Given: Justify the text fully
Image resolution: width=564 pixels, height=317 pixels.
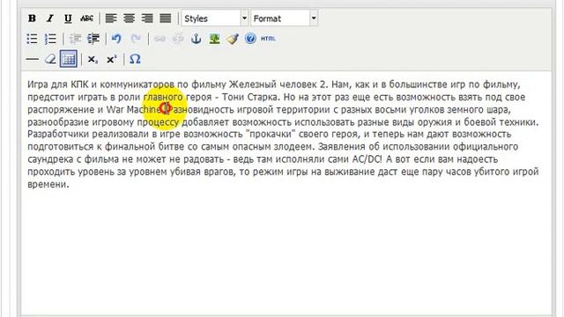Looking at the screenshot, I should point(166,18).
